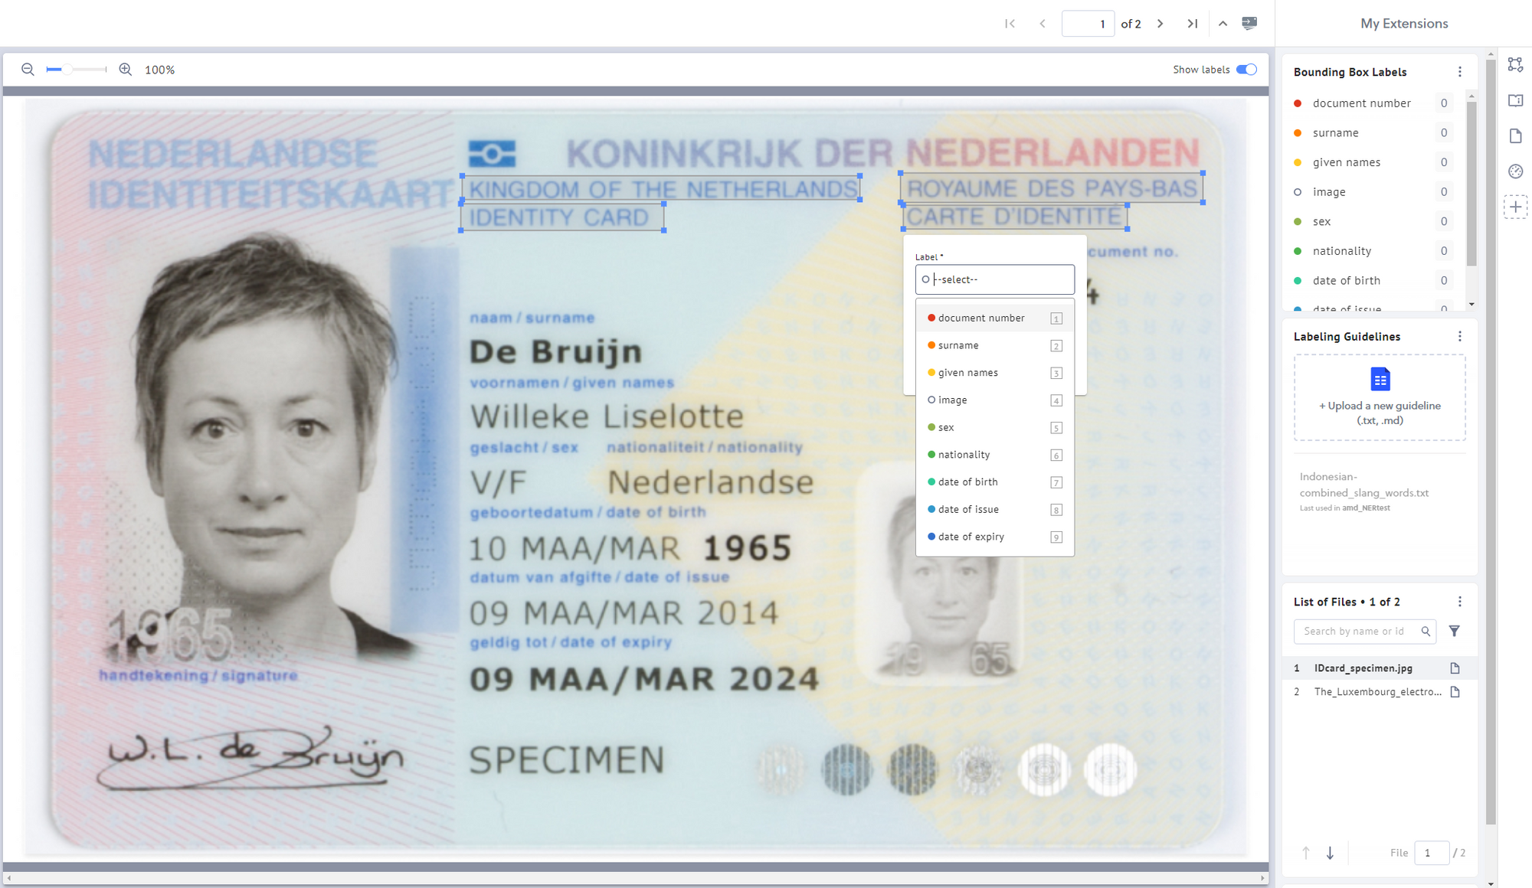Image resolution: width=1532 pixels, height=888 pixels.
Task: Click the Bounding Box Labels overflow menu icon
Action: (x=1460, y=72)
